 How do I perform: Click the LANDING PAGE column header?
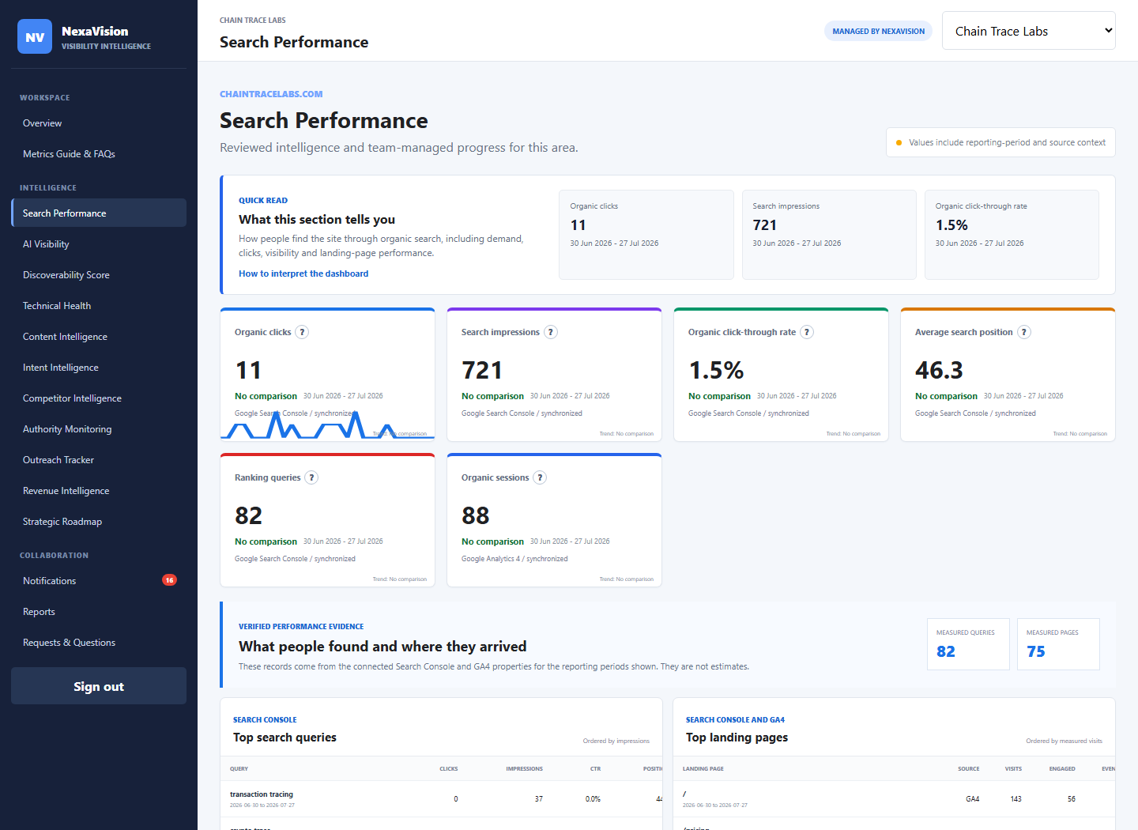click(x=703, y=768)
